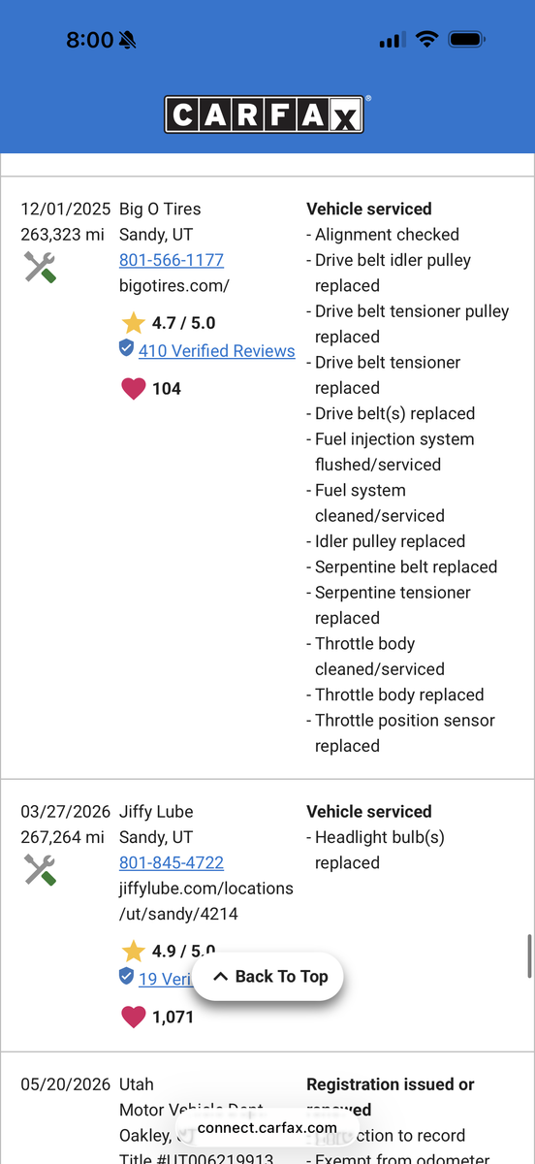535x1164 pixels.
Task: Click the page scrollbar thumb on right edge
Action: tap(529, 956)
